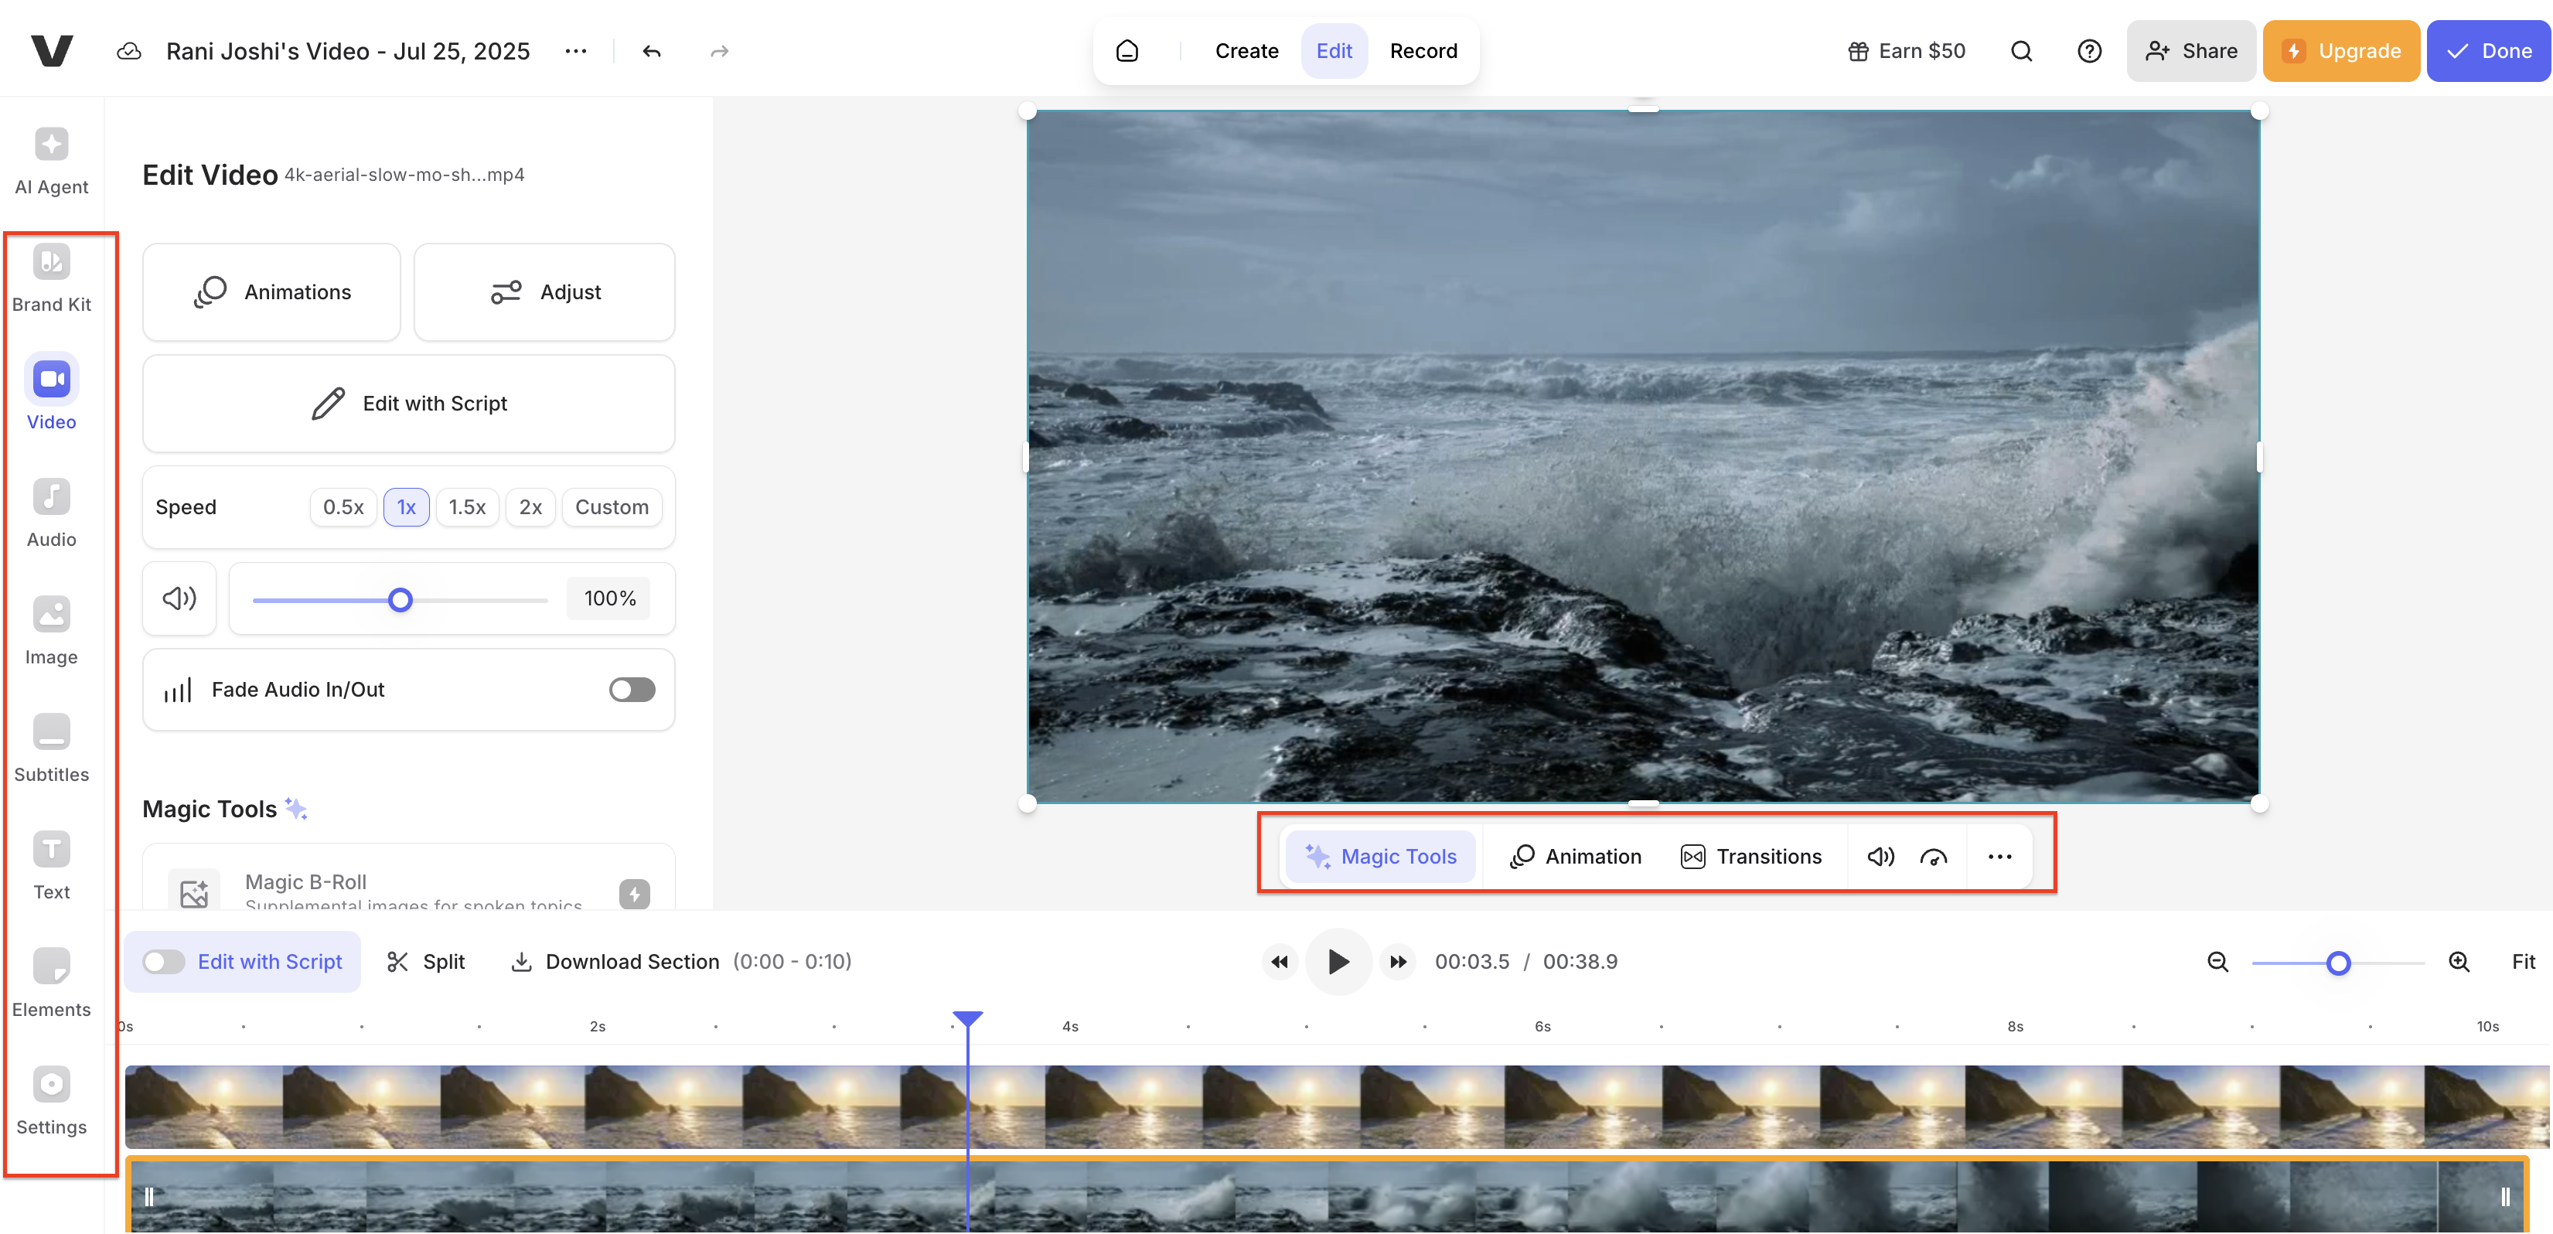Enable the Edit with Script timeline toggle
Image resolution: width=2553 pixels, height=1234 pixels.
(x=164, y=961)
